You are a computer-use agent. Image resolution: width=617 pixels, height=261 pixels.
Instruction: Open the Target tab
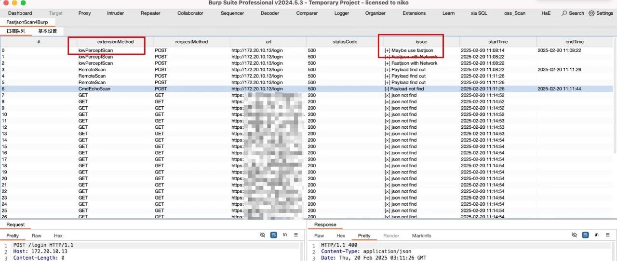tap(55, 13)
